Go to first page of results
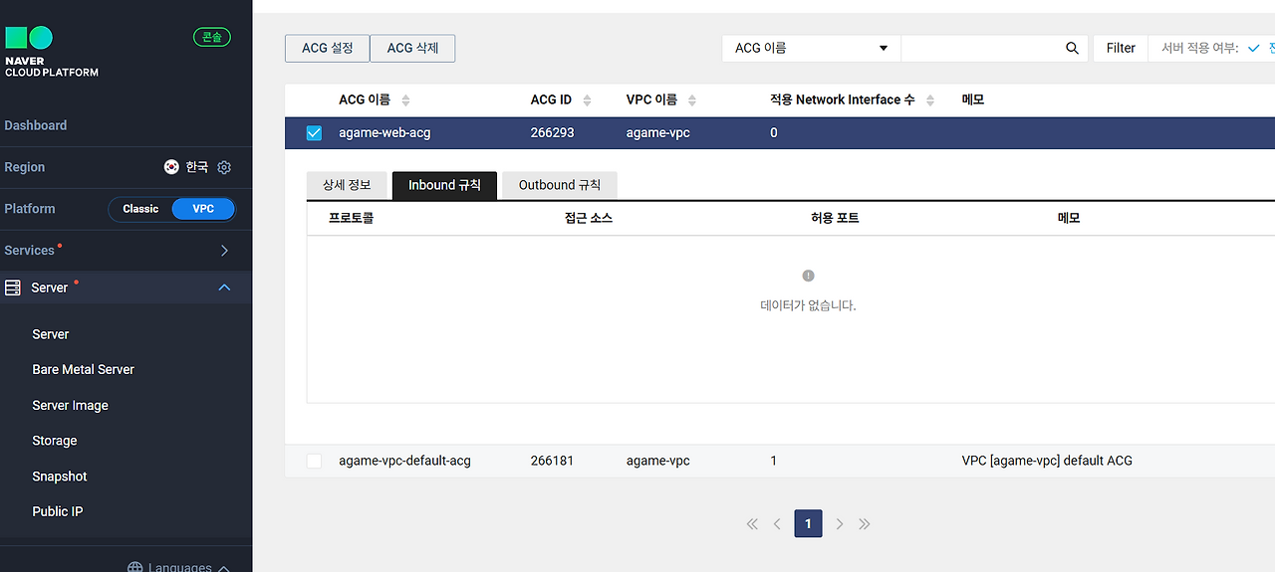The width and height of the screenshot is (1275, 572). (752, 524)
